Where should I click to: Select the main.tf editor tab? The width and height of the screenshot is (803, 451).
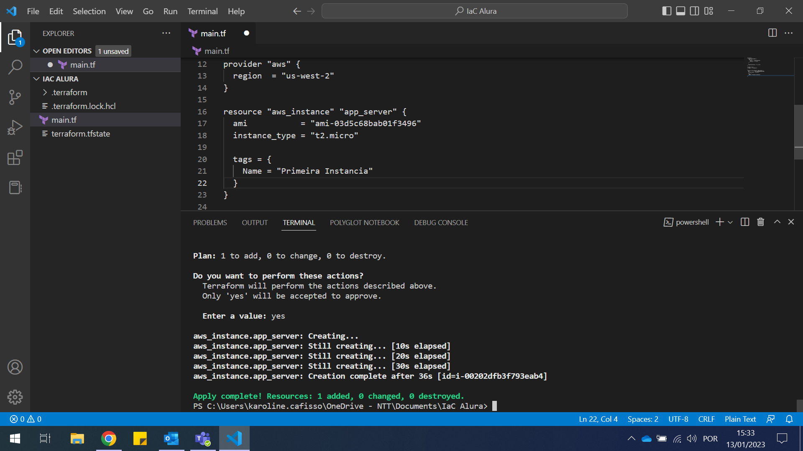[218, 33]
